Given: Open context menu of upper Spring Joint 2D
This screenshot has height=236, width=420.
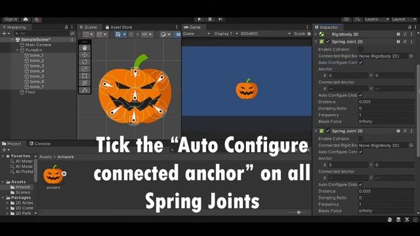Looking at the screenshot, I should click(411, 41).
